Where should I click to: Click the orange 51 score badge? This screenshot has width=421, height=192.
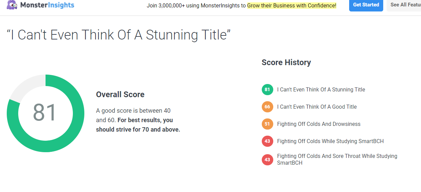point(267,124)
